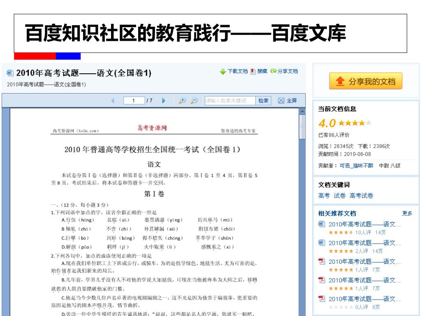Screen dimensions: 421x316
Task: Click 更多 for more recommended documents
Action: (407, 214)
